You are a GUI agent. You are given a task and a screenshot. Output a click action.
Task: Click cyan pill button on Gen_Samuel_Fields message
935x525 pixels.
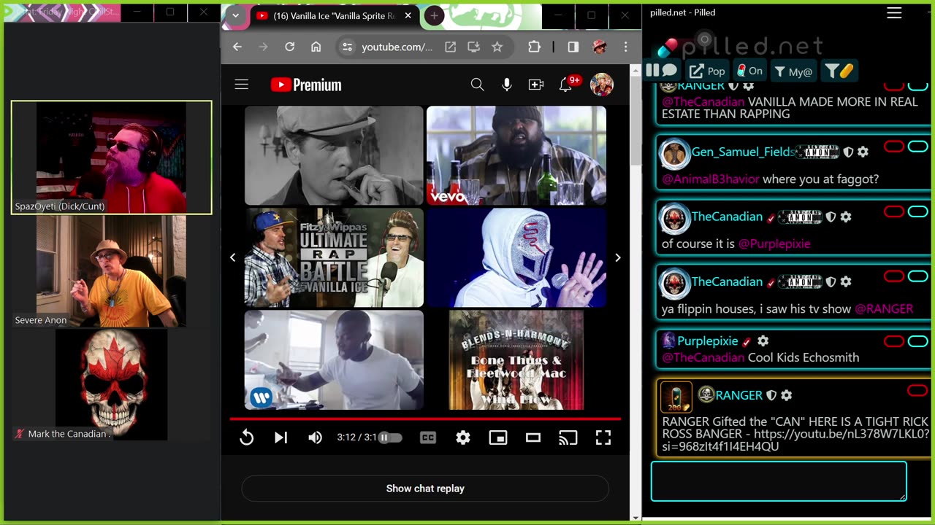pos(917,147)
